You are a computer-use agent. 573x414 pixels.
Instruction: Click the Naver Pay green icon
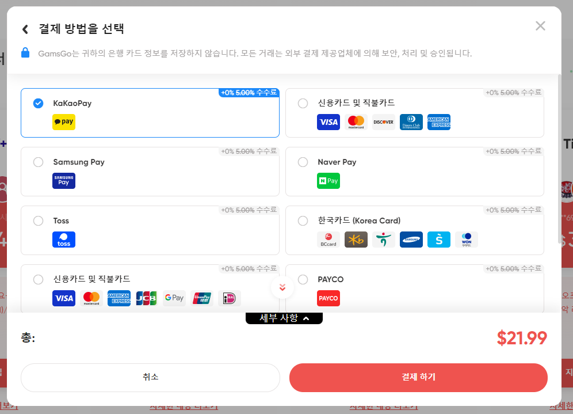click(328, 180)
